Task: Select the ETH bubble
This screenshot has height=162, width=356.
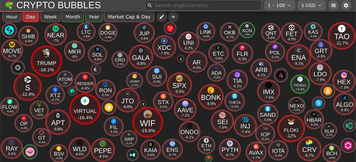Action: click(206, 145)
